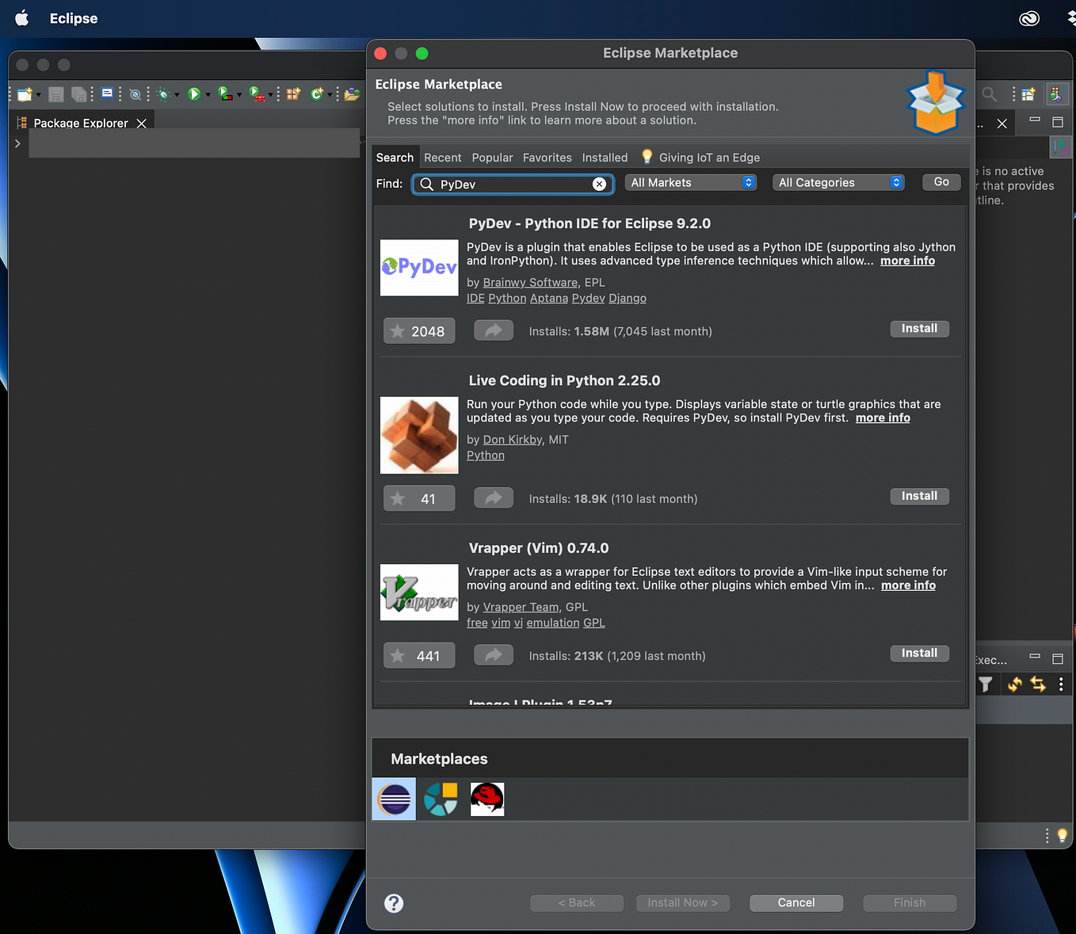Open the Coverage dropdown arrow
The image size is (1076, 934).
[x=239, y=95]
